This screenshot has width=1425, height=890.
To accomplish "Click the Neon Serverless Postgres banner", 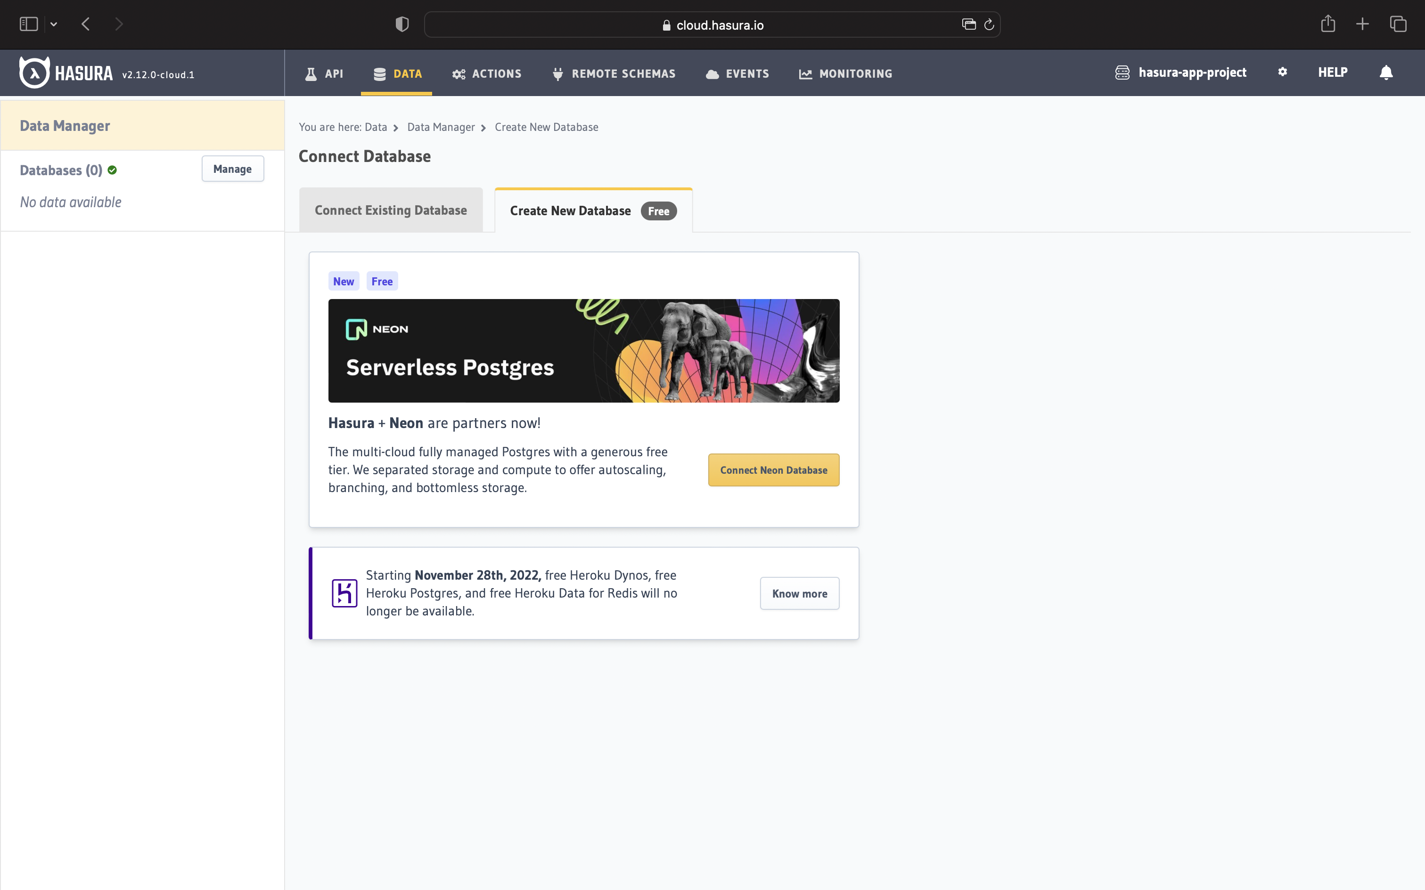I will click(583, 351).
